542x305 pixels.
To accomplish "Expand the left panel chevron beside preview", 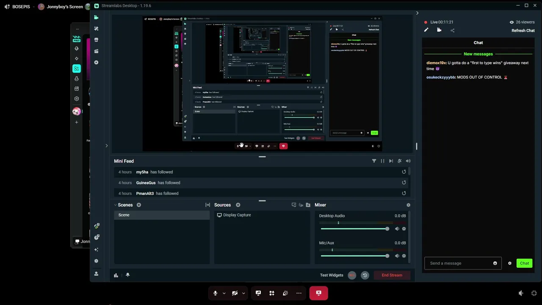I will tap(106, 146).
